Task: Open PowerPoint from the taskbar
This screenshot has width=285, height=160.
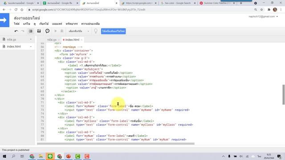Action: tap(69, 156)
